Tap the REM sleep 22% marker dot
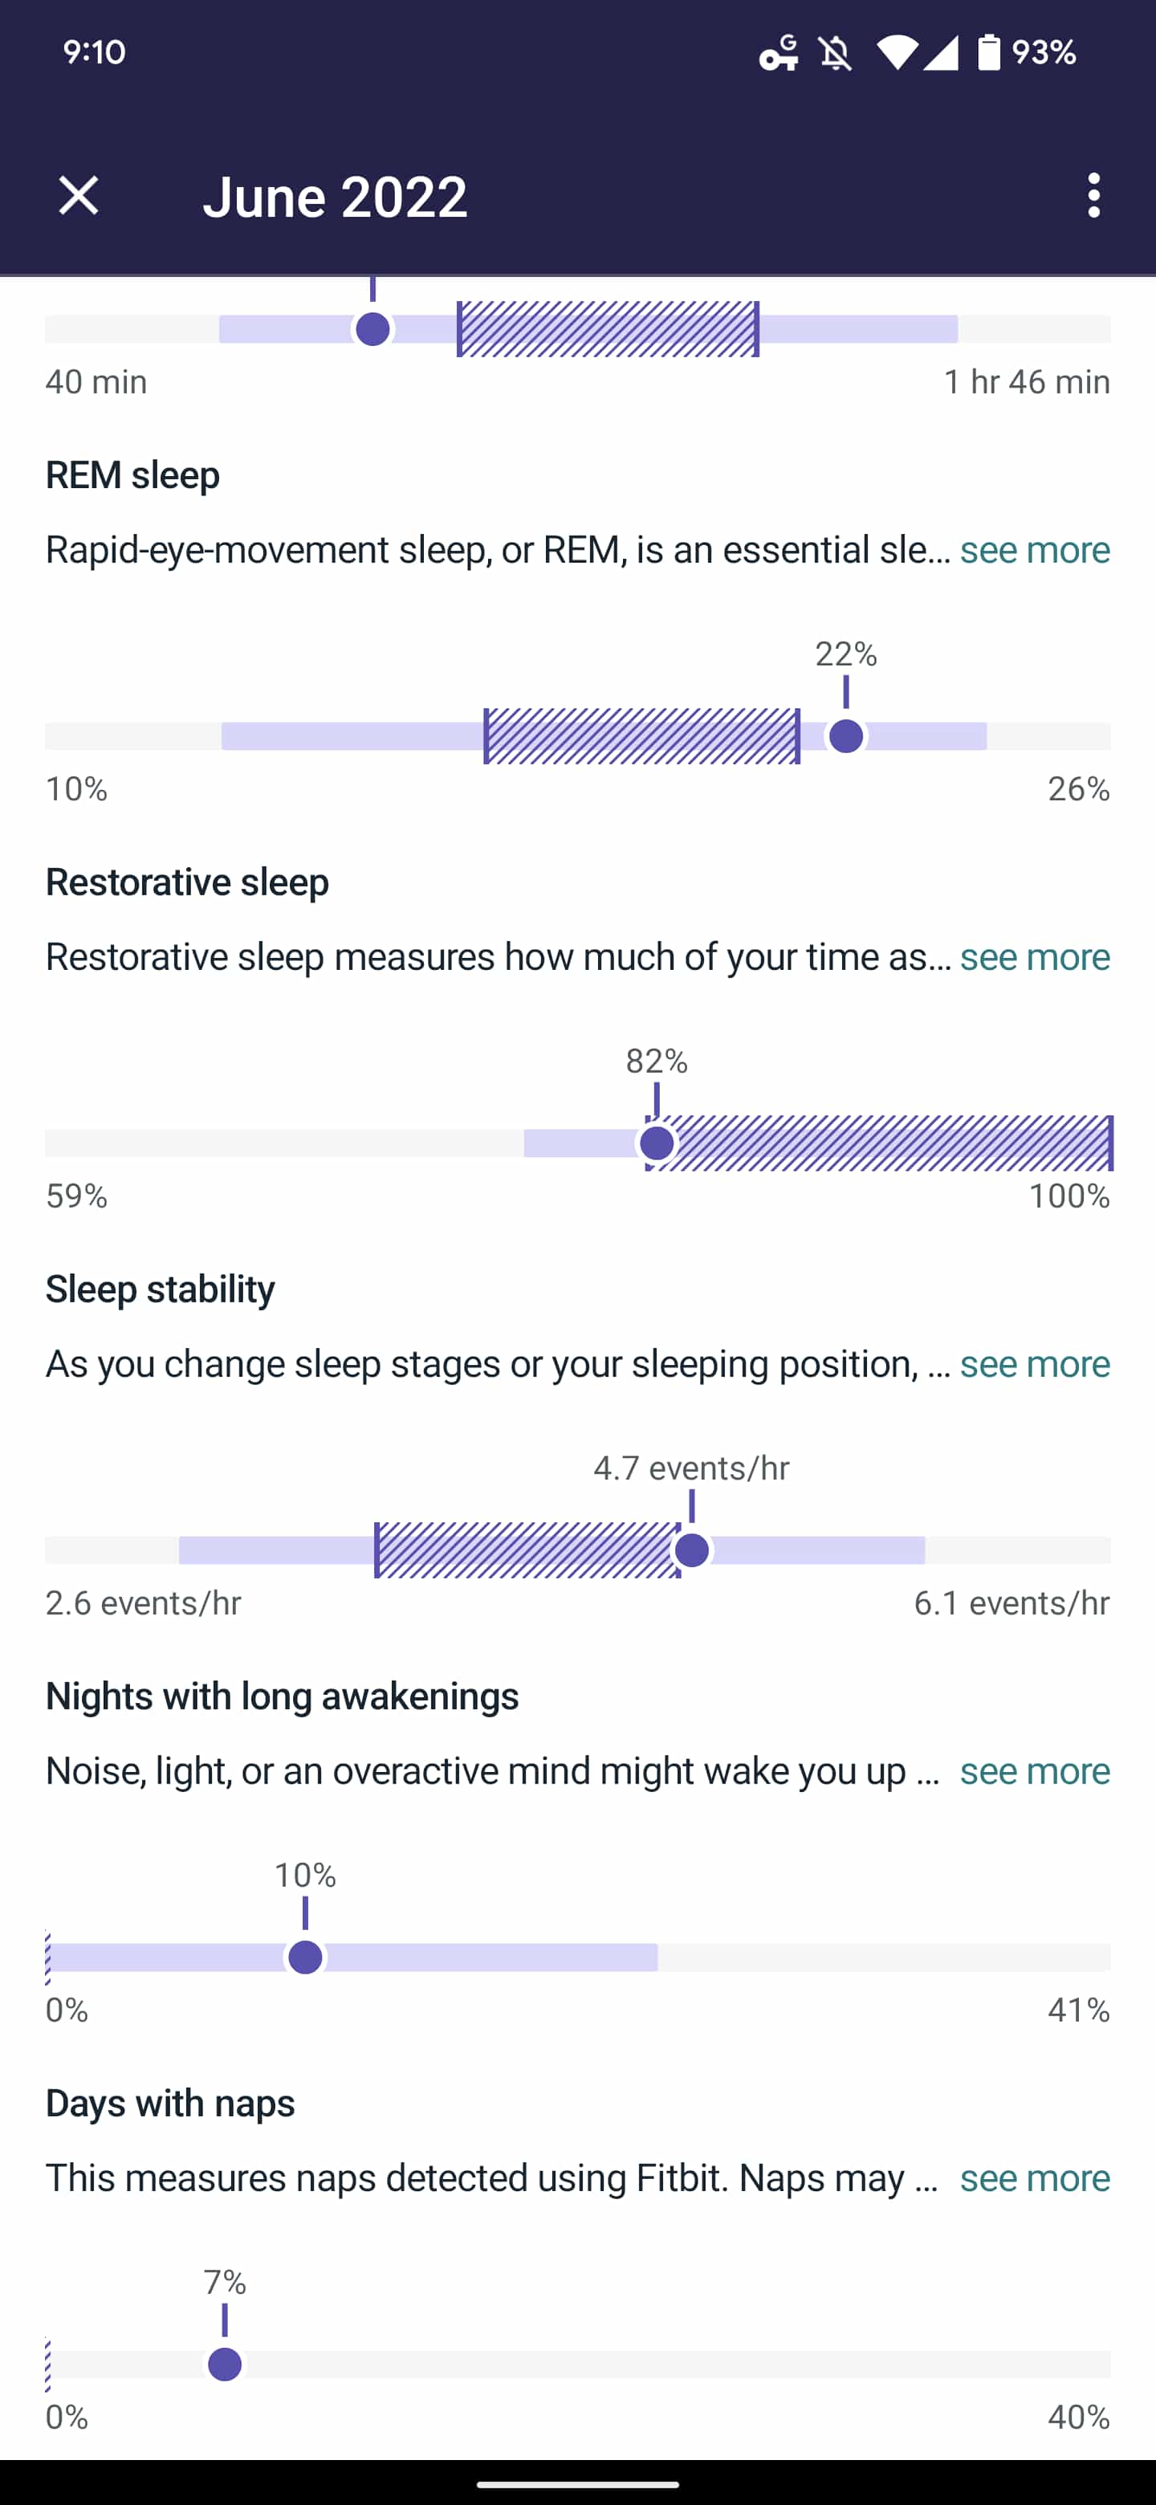Screen dimensions: 1156x2505 click(x=847, y=737)
